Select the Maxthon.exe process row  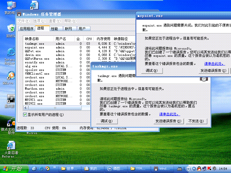[57, 89]
